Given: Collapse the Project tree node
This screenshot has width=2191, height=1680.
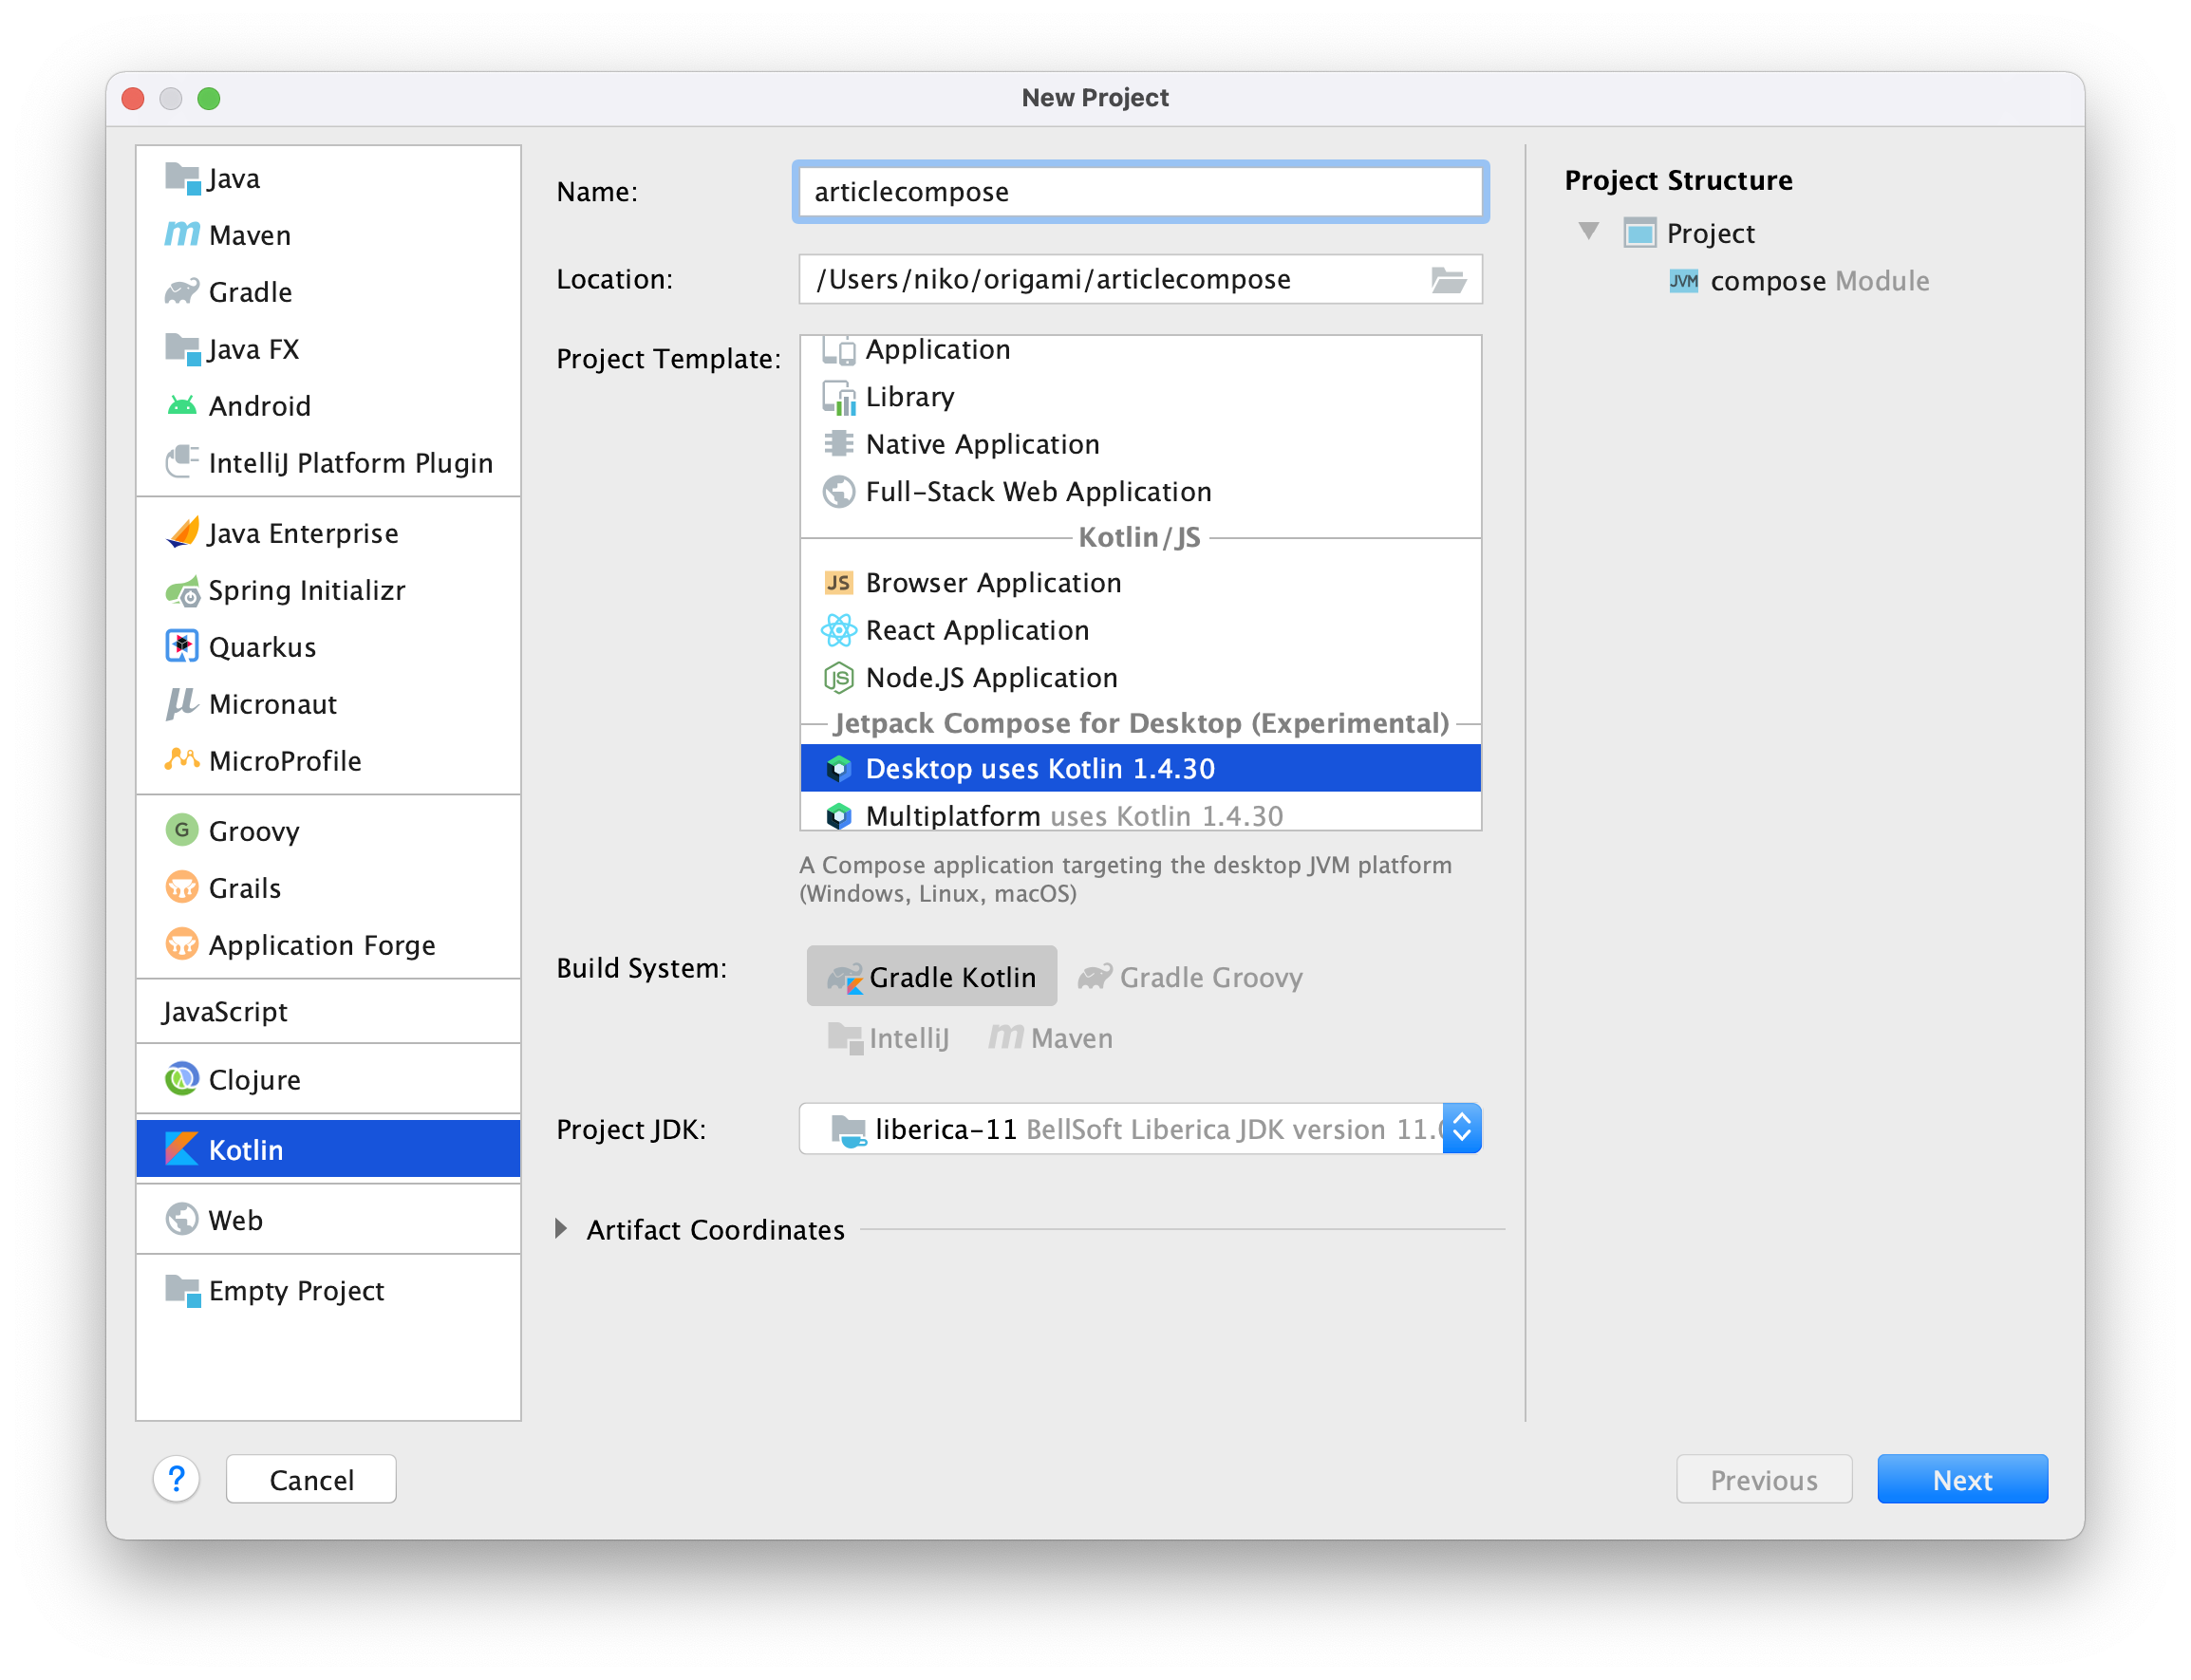Looking at the screenshot, I should tap(1588, 232).
